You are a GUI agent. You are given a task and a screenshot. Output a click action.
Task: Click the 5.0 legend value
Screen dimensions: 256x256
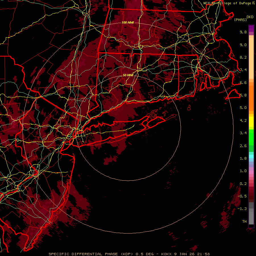tap(243, 108)
